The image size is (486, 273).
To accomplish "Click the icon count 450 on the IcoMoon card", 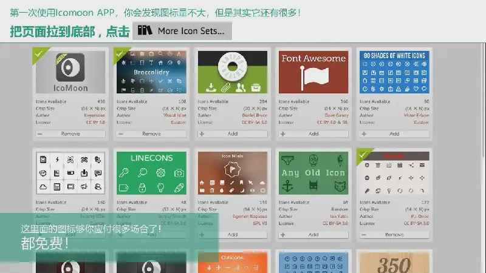I will coord(101,101).
